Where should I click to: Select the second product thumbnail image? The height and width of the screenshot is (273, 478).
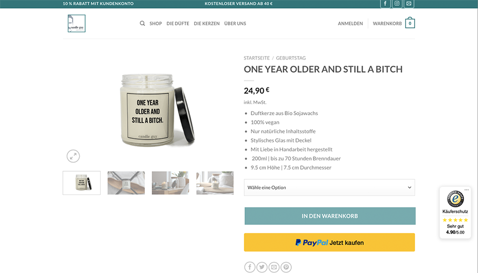[x=126, y=183]
